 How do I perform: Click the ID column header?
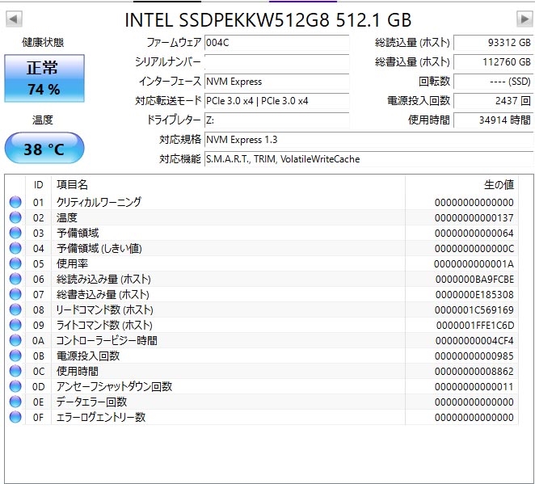[x=38, y=185]
